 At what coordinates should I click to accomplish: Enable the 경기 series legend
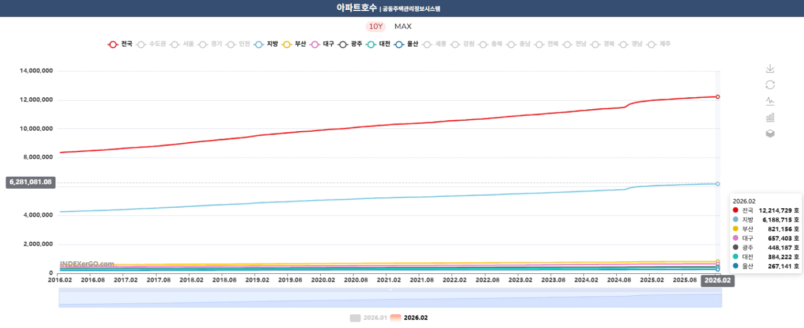210,44
